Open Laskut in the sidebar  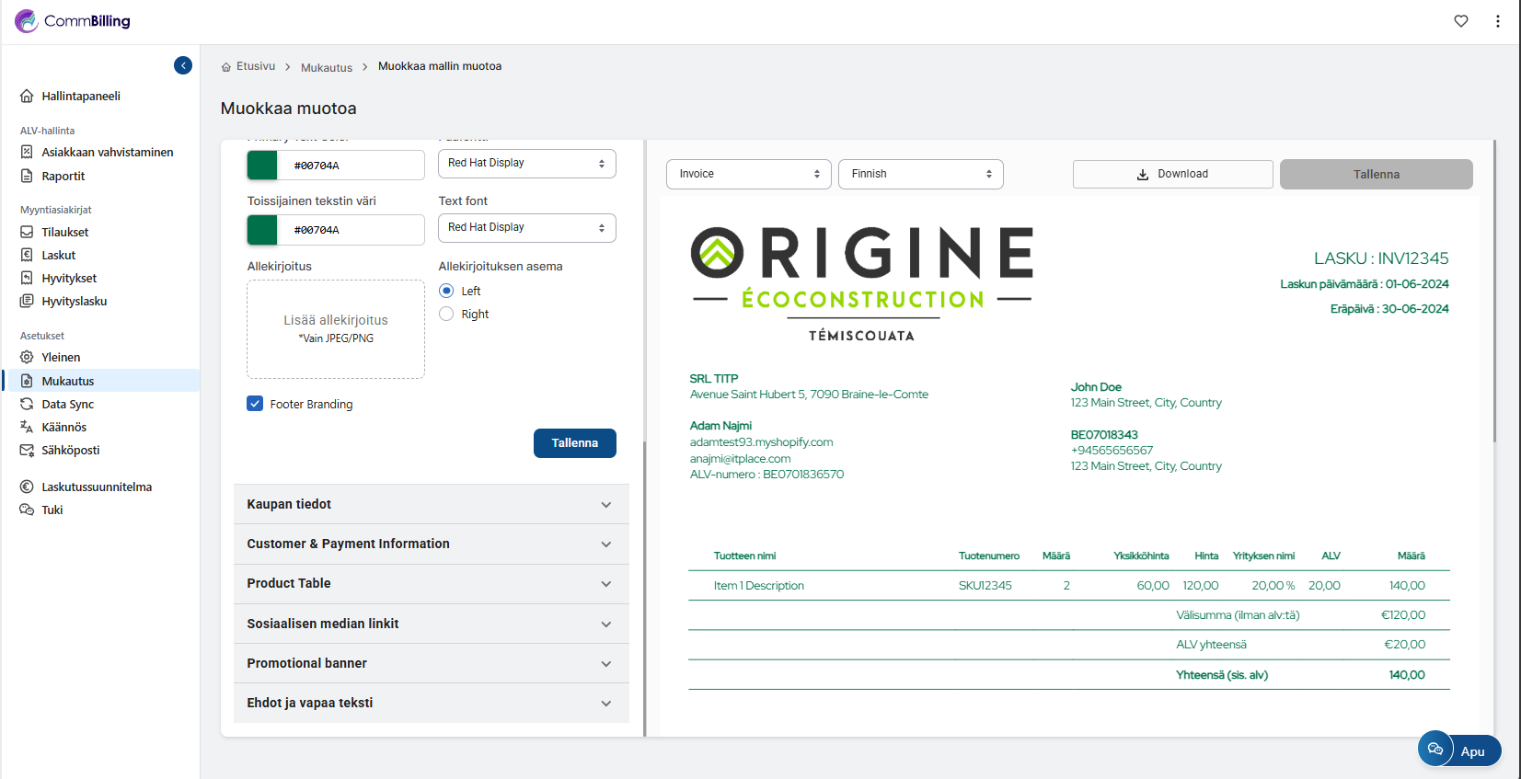[58, 256]
